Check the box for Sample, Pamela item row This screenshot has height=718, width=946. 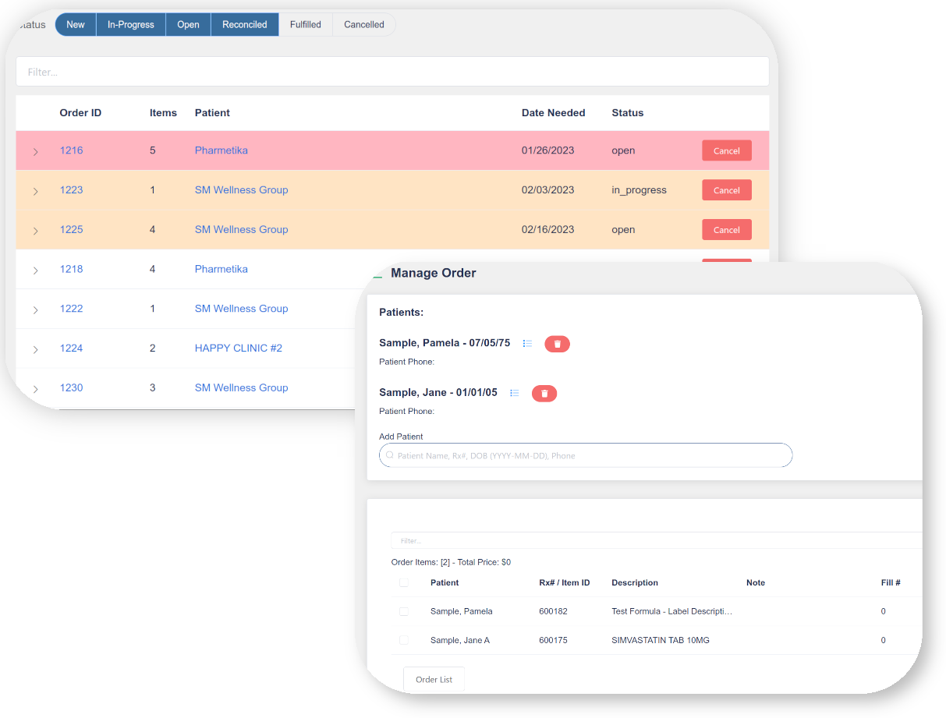(x=404, y=612)
